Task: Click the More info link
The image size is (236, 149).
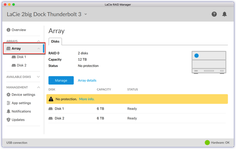Action: click(87, 99)
